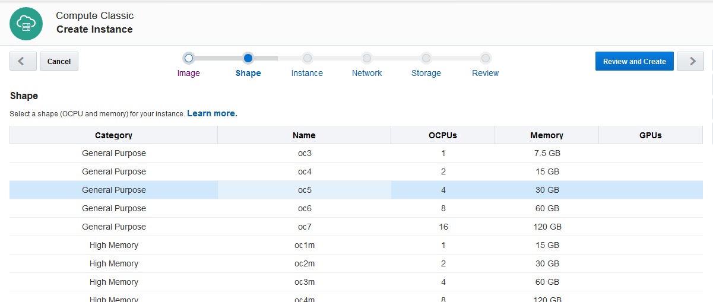This screenshot has height=302, width=713.
Task: Click the Memory column header
Action: tap(546, 135)
